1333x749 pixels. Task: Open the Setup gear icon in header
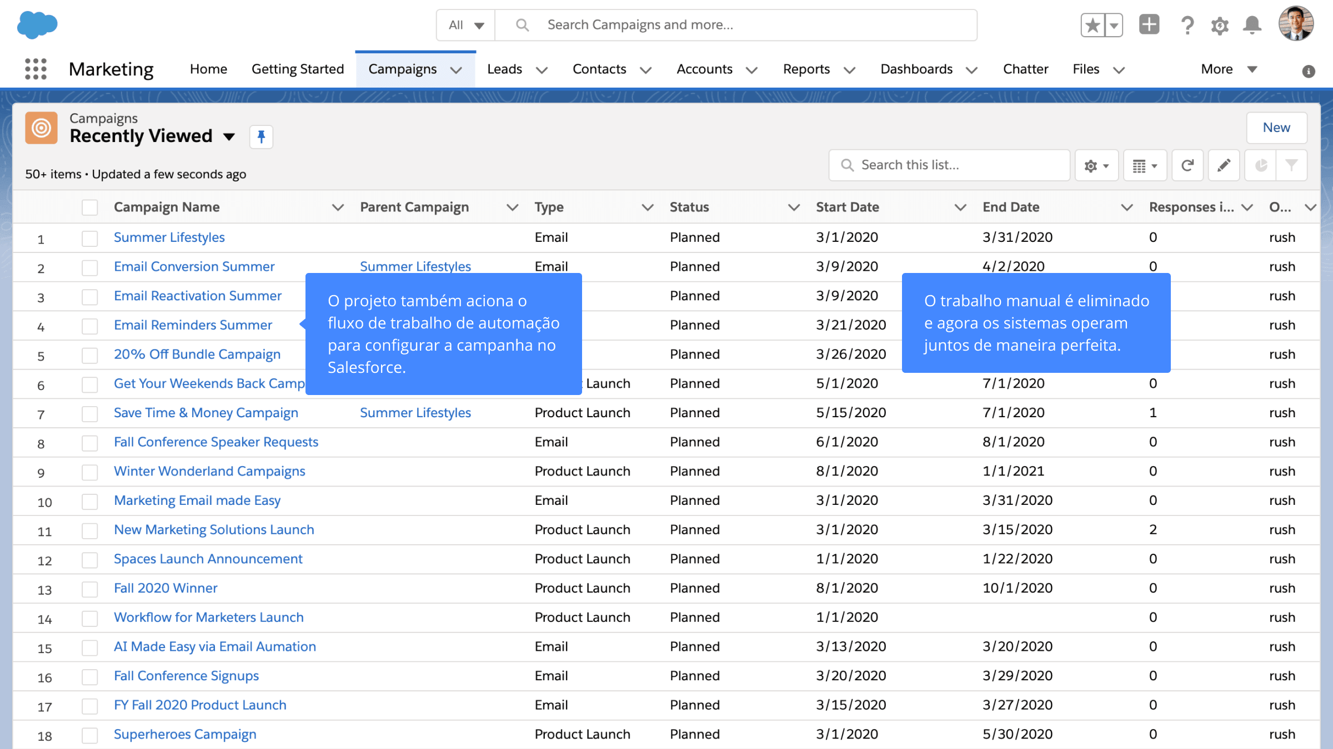tap(1220, 26)
